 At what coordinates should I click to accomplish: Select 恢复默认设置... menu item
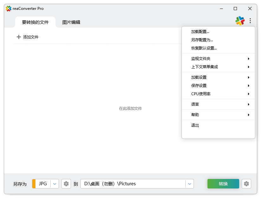tap(204, 48)
